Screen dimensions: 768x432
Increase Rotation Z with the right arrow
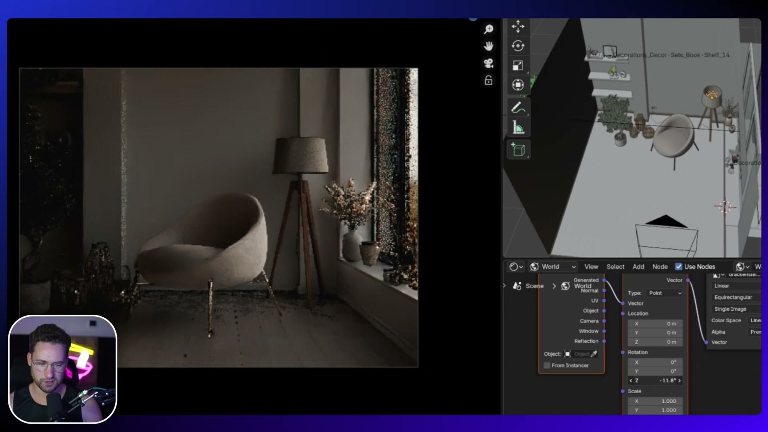pos(680,381)
